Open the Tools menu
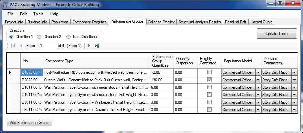The height and width of the screenshot is (133, 303). pos(38,14)
